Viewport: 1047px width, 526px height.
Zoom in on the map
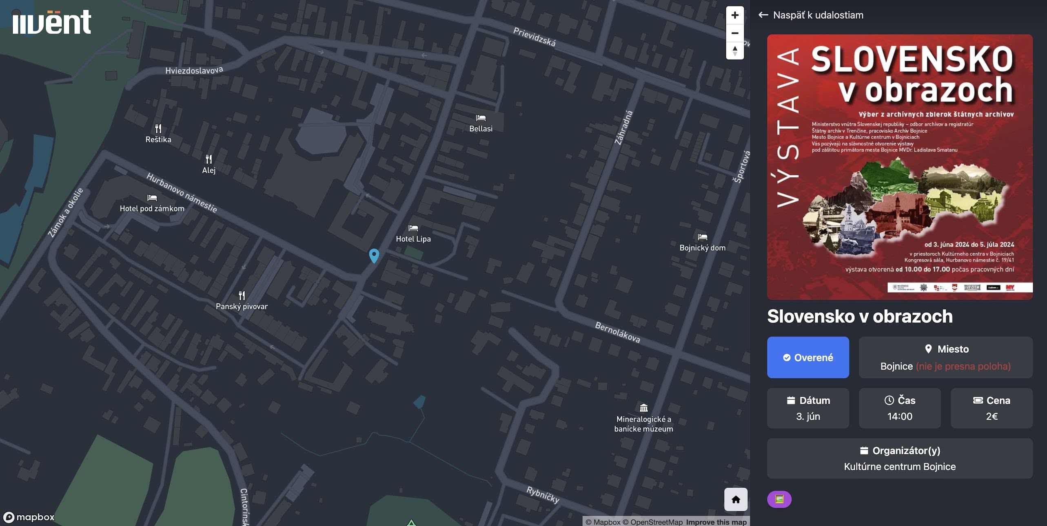734,15
